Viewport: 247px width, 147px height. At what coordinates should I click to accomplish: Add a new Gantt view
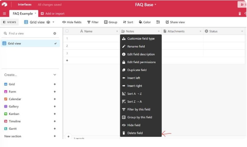coord(55,129)
